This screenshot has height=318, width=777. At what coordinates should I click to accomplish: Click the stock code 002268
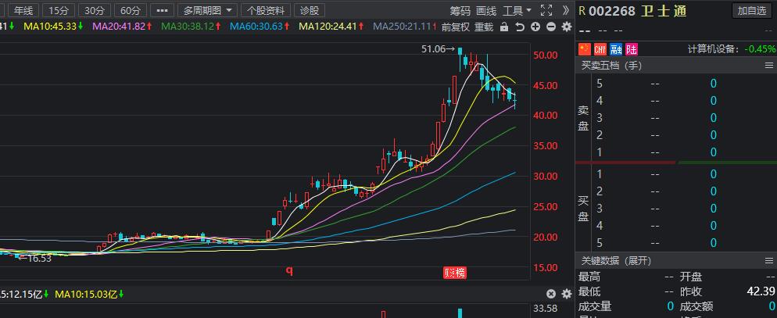pyautogui.click(x=612, y=11)
